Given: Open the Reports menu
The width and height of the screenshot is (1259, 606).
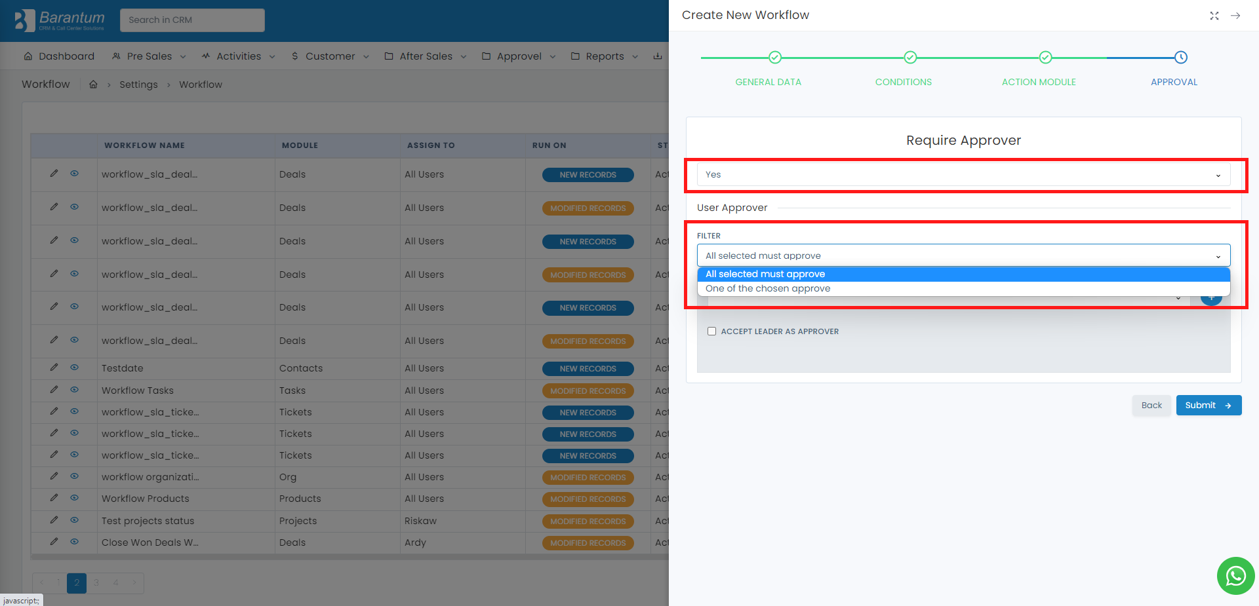Looking at the screenshot, I should tap(604, 56).
